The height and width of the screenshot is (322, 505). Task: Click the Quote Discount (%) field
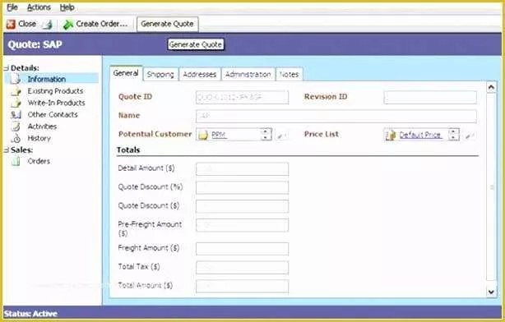[242, 187]
